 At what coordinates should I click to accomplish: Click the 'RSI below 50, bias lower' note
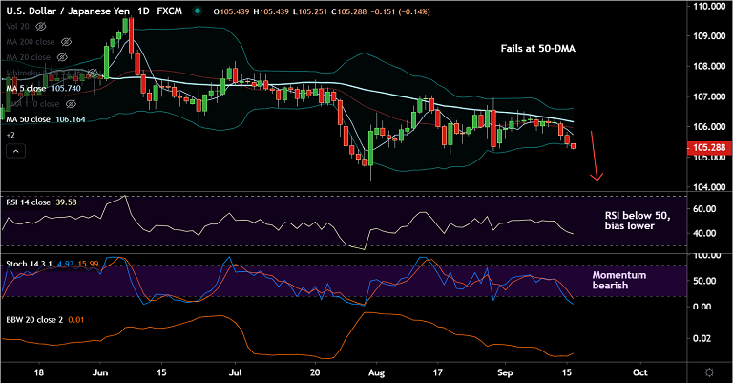pos(638,221)
